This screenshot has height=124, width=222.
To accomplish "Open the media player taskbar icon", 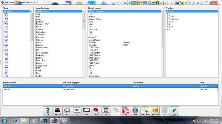I will pos(34,121).
